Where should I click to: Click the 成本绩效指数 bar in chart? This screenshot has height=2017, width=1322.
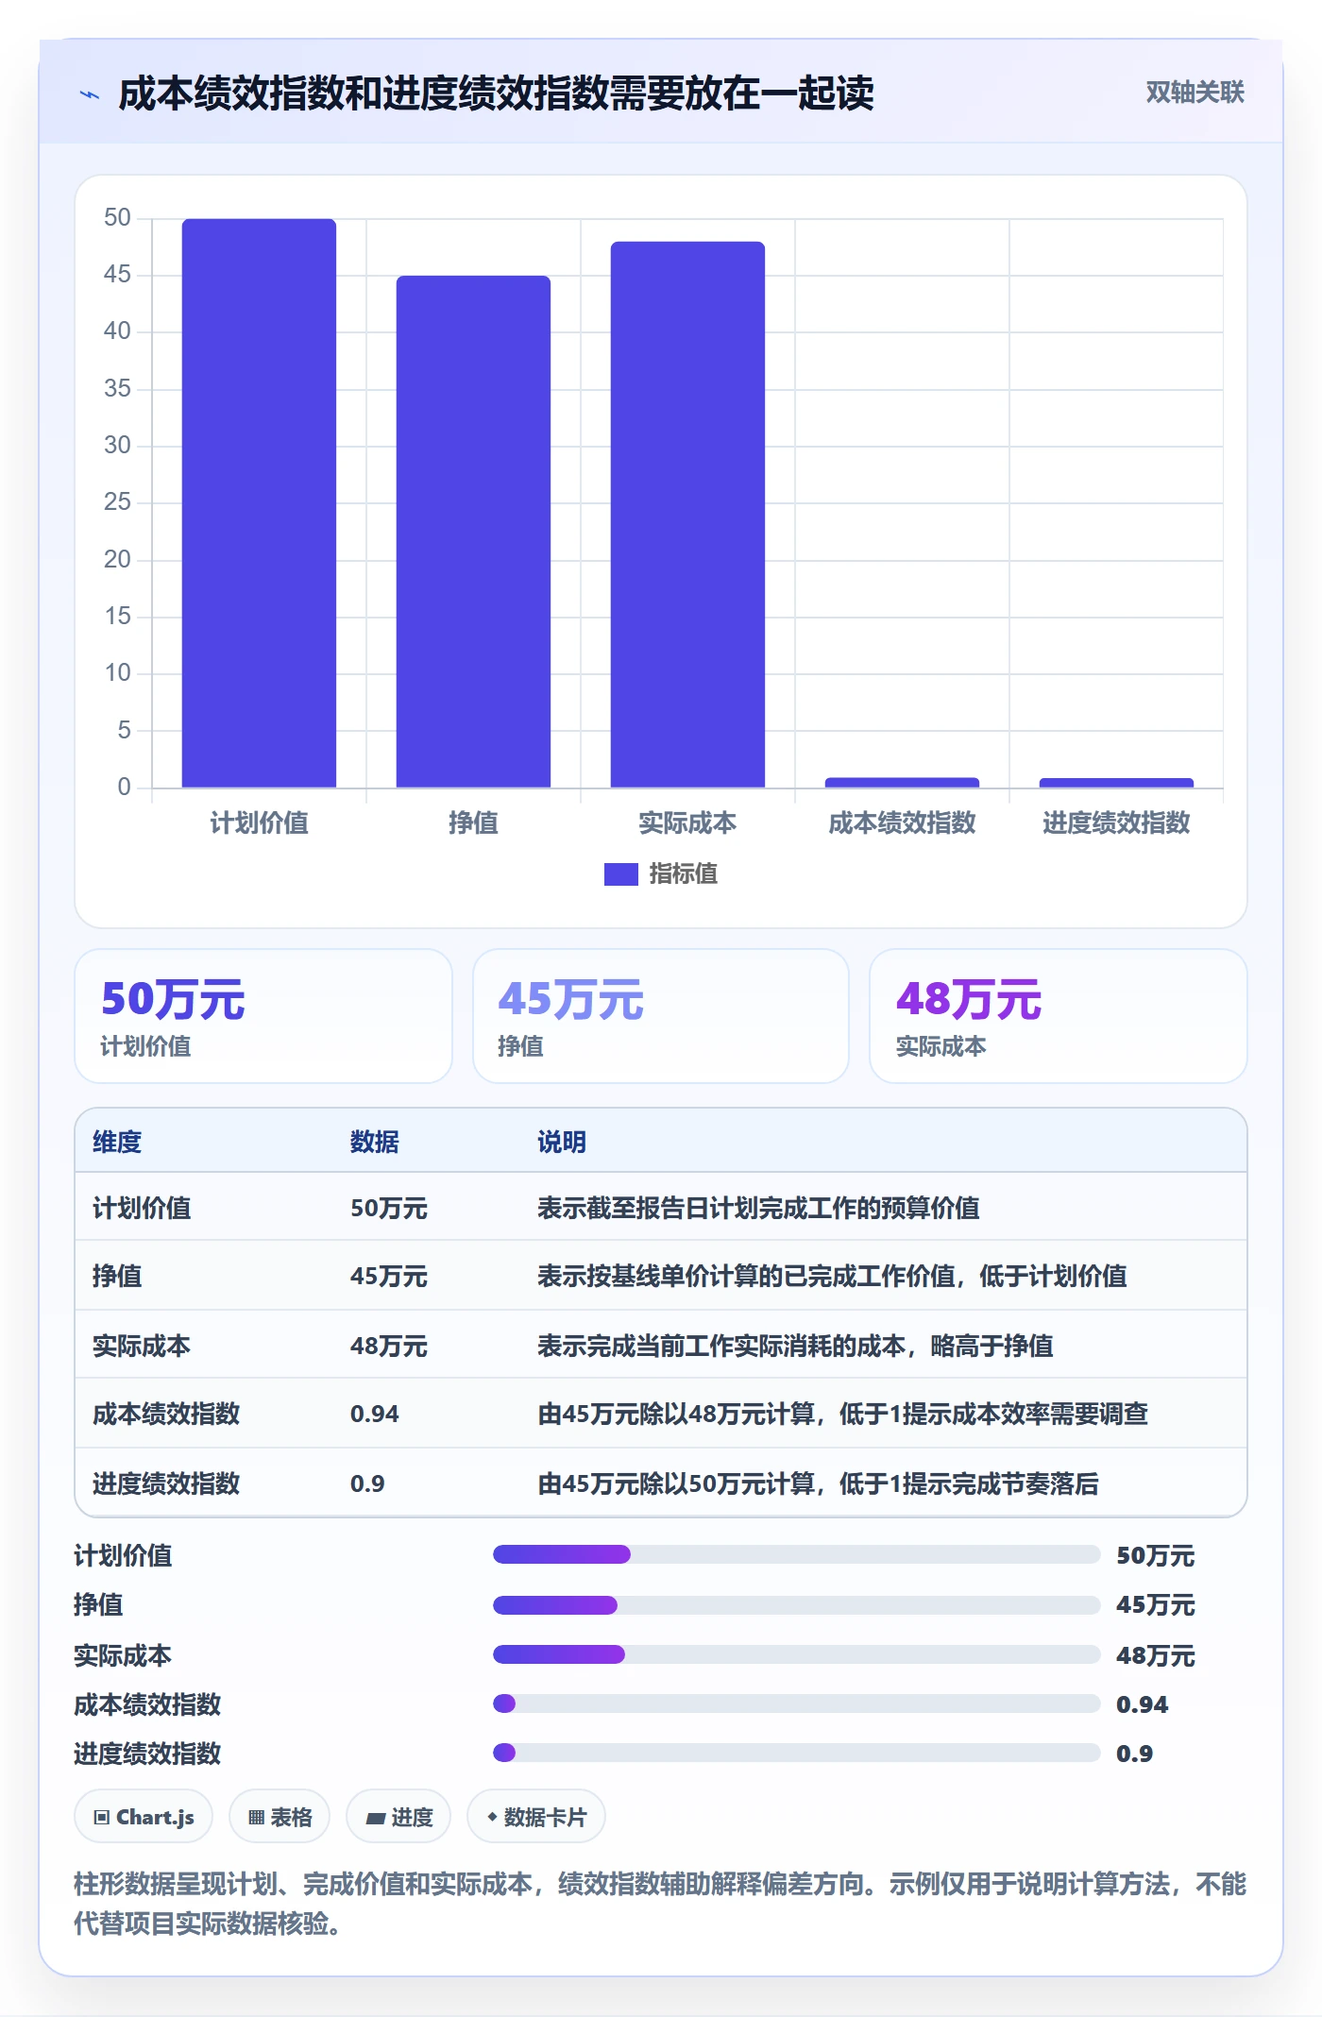coord(902,782)
